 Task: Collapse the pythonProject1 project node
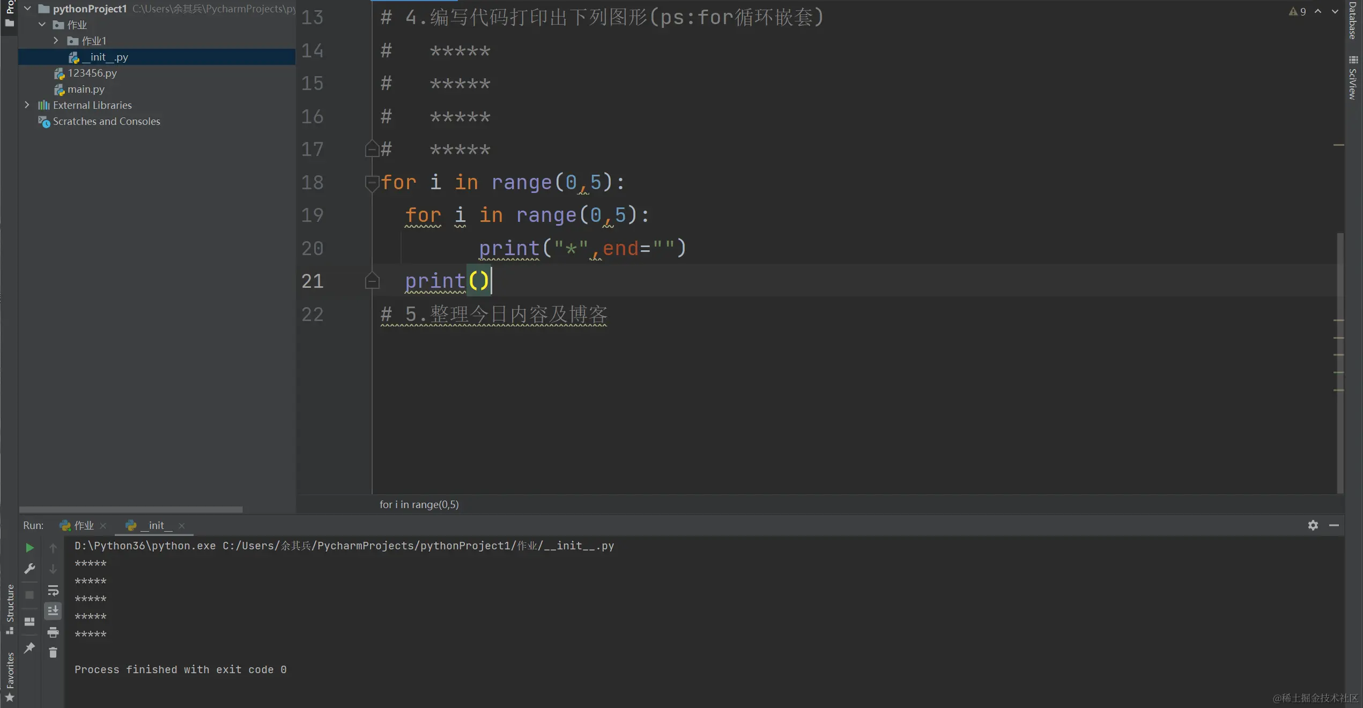tap(28, 9)
